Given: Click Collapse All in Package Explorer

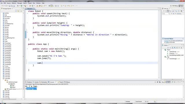Looking at the screenshot, I should (16, 11).
